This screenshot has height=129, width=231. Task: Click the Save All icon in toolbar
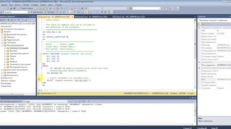tap(14, 8)
